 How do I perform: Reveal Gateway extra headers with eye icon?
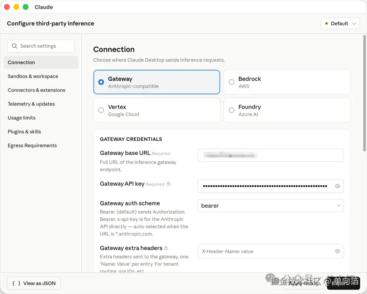pos(337,251)
